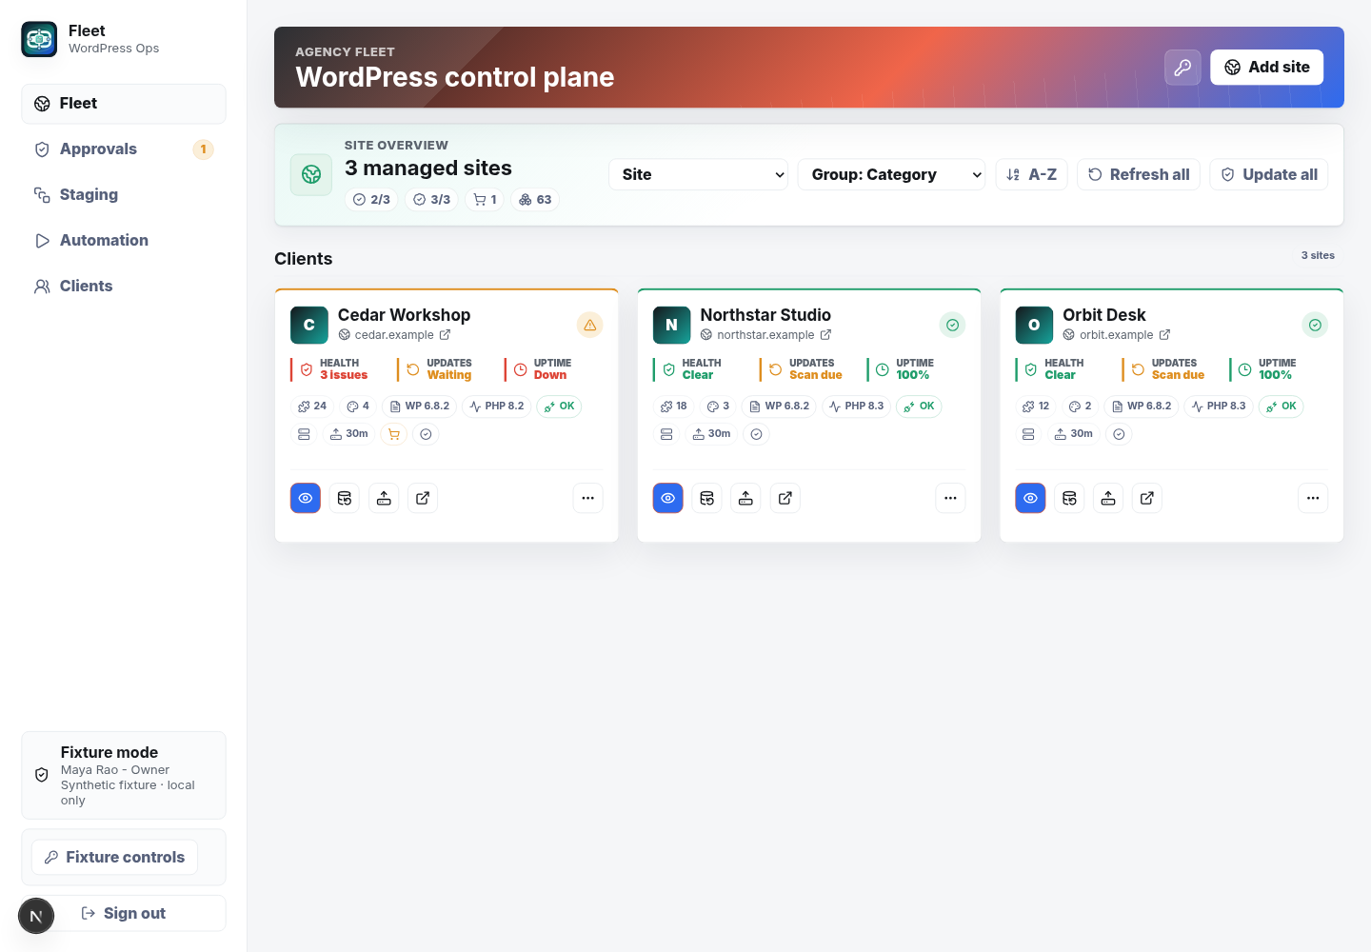
Task: Open the Cedar Workshop database backup icon
Action: (345, 498)
